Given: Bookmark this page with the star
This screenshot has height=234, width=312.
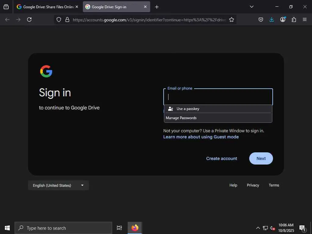Looking at the screenshot, I should click(x=232, y=19).
